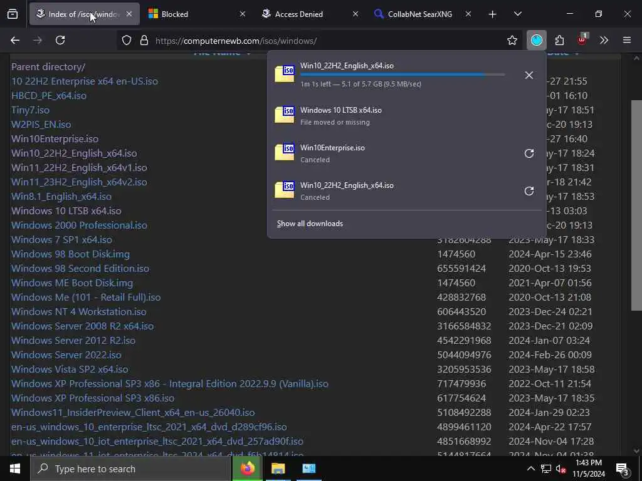
Task: Switch to CollabNet SearXNG tab
Action: (x=423, y=14)
